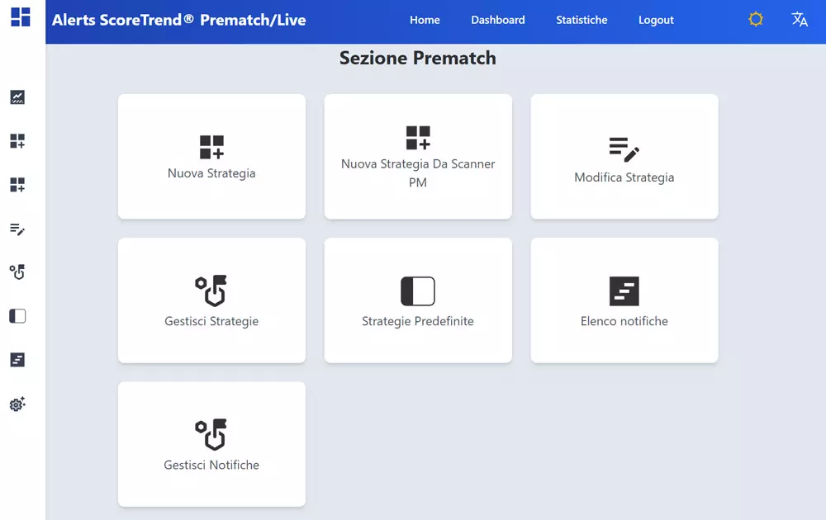Open Dashboard from the top navigation
This screenshot has height=520, width=826.
click(x=497, y=20)
